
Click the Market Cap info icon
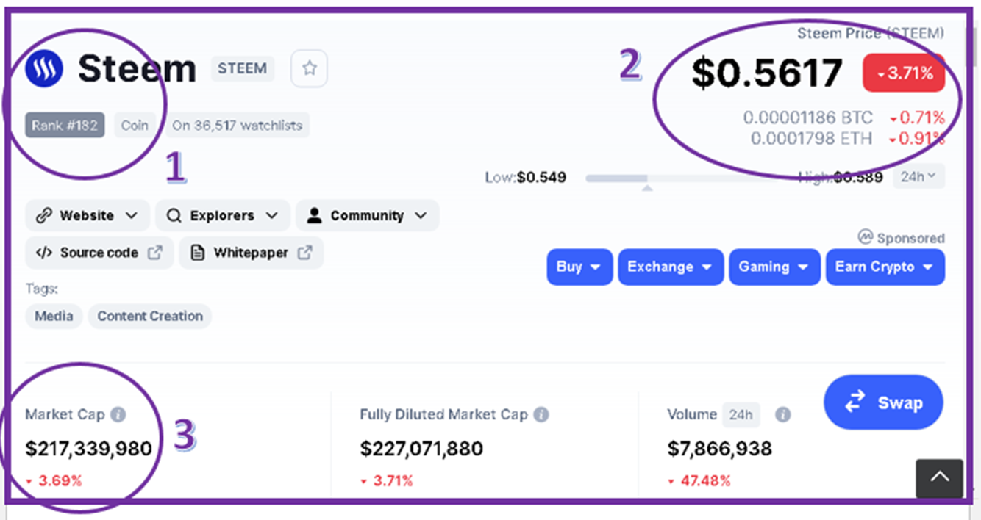click(118, 414)
